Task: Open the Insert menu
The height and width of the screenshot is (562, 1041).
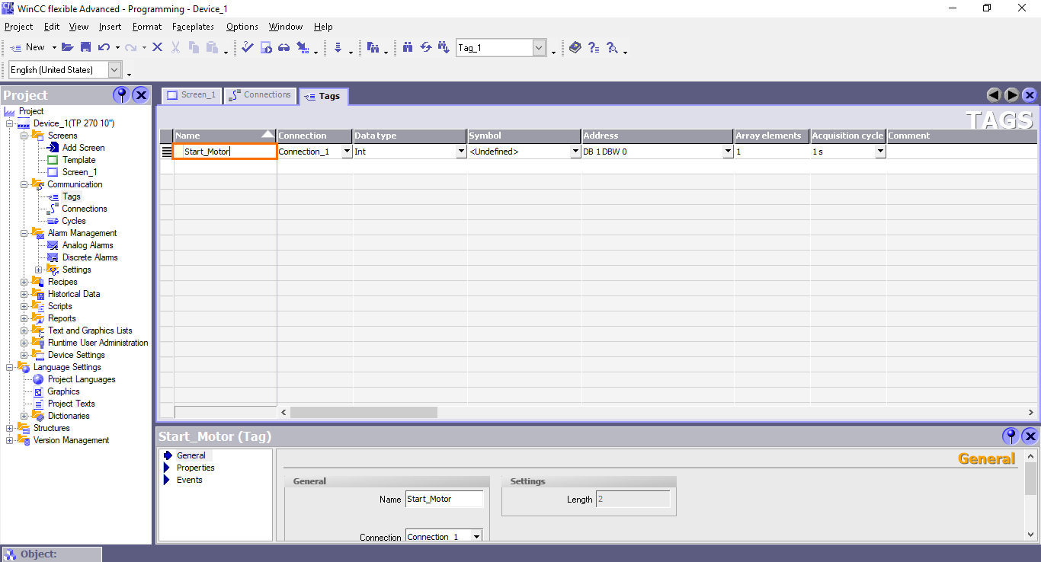Action: [x=111, y=27]
